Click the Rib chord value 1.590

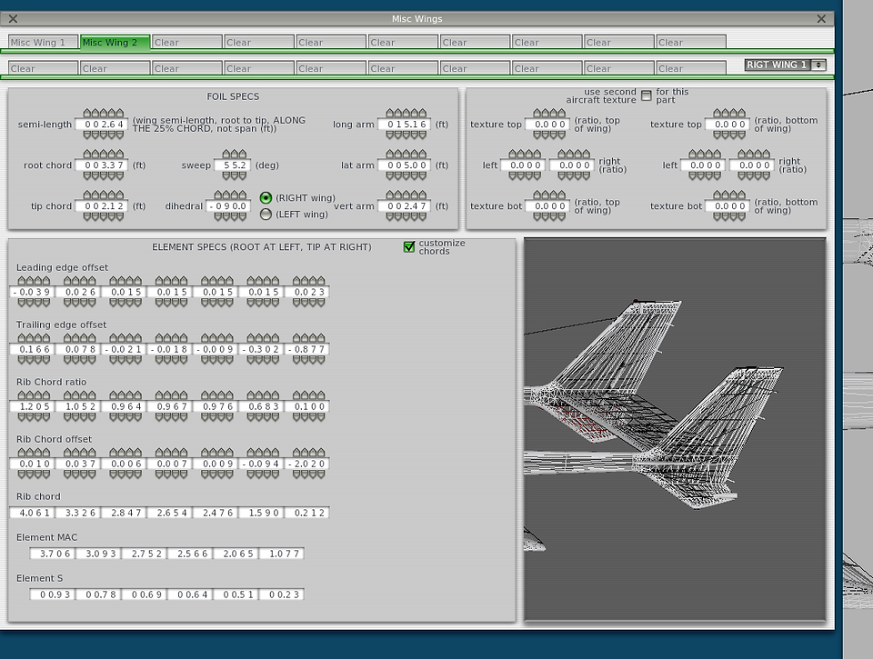click(262, 513)
